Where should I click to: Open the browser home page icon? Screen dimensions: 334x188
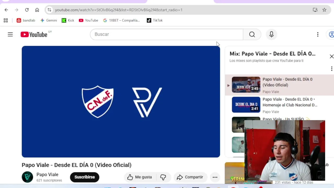(x=37, y=10)
